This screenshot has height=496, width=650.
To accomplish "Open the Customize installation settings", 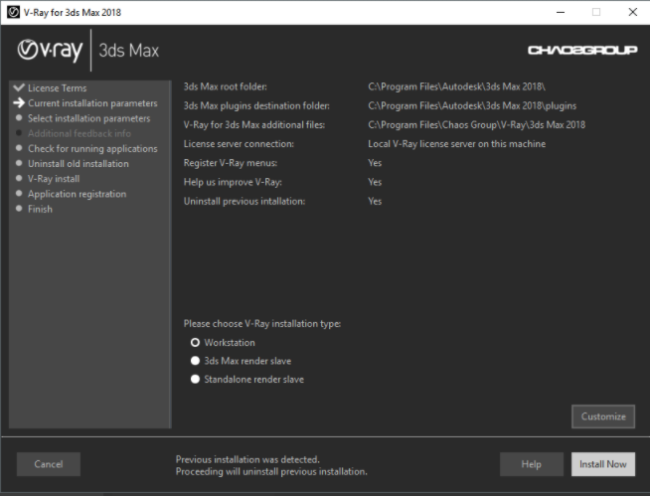I will tap(603, 416).
